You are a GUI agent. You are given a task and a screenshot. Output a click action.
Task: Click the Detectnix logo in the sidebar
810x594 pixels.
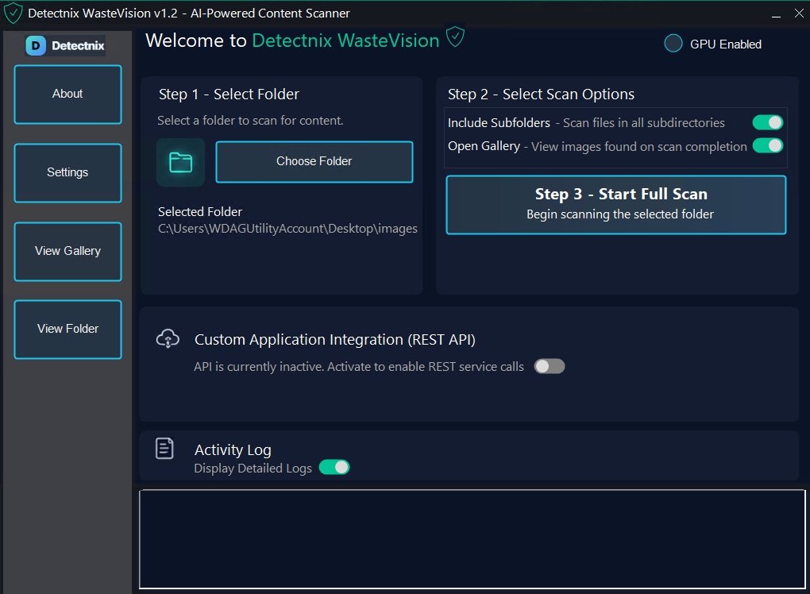coord(66,45)
